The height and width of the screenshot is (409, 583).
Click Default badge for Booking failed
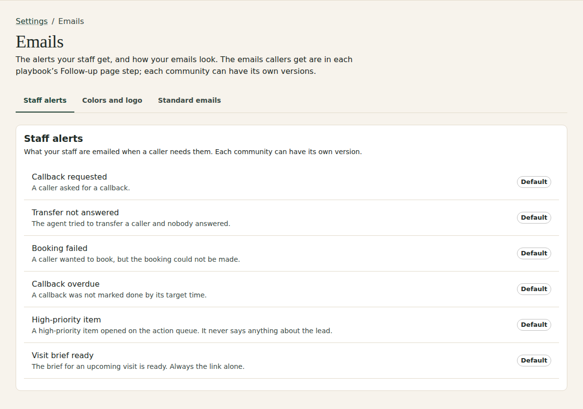534,253
